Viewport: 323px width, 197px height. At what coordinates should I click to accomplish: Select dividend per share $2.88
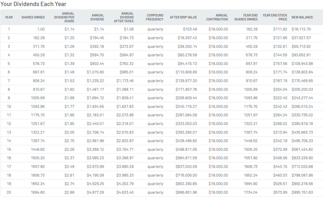pyautogui.click(x=69, y=193)
